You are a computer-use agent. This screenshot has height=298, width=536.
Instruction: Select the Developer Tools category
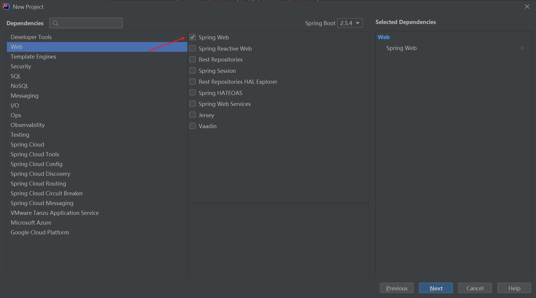97,37
